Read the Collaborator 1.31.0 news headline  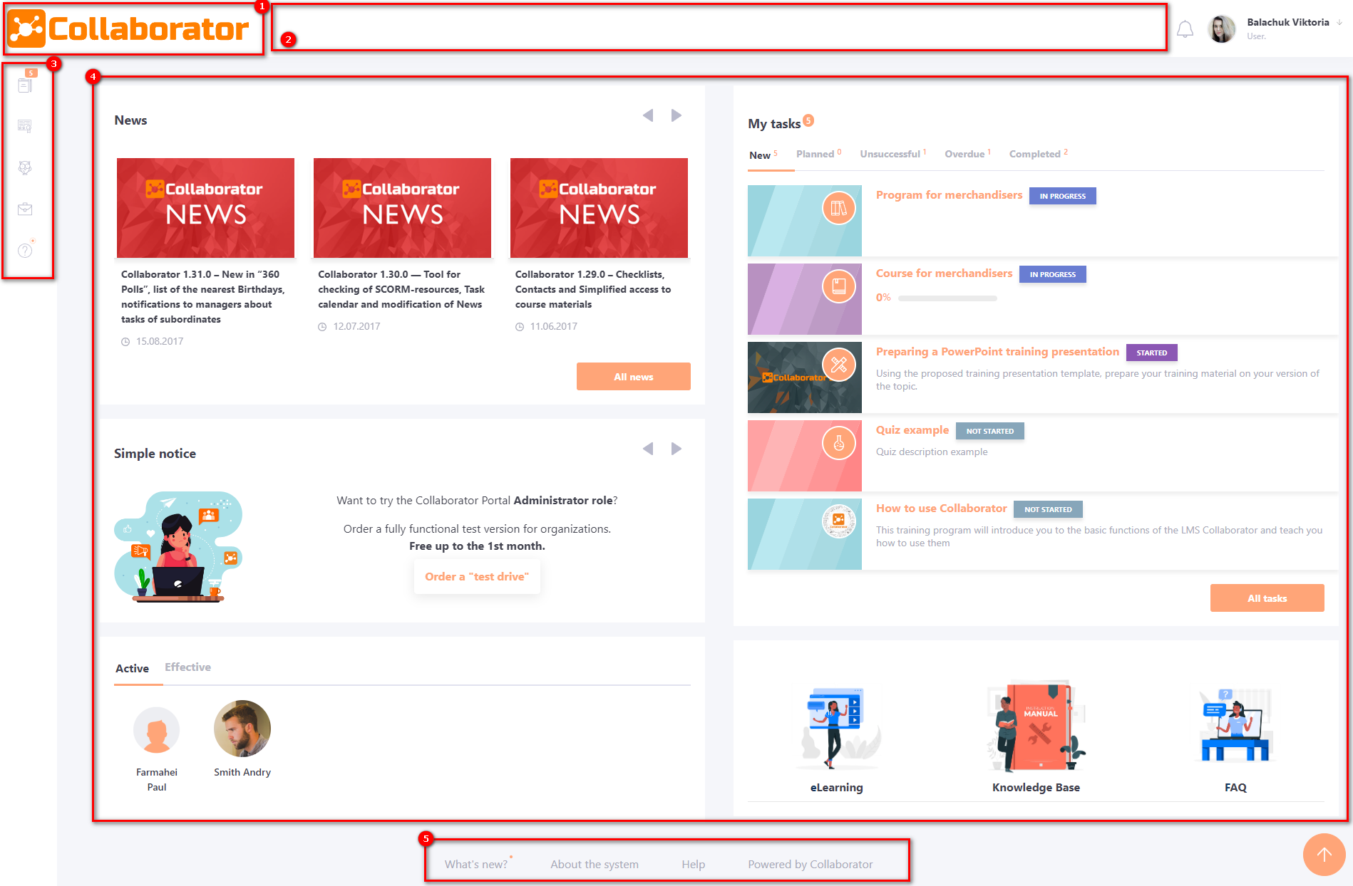(x=203, y=297)
